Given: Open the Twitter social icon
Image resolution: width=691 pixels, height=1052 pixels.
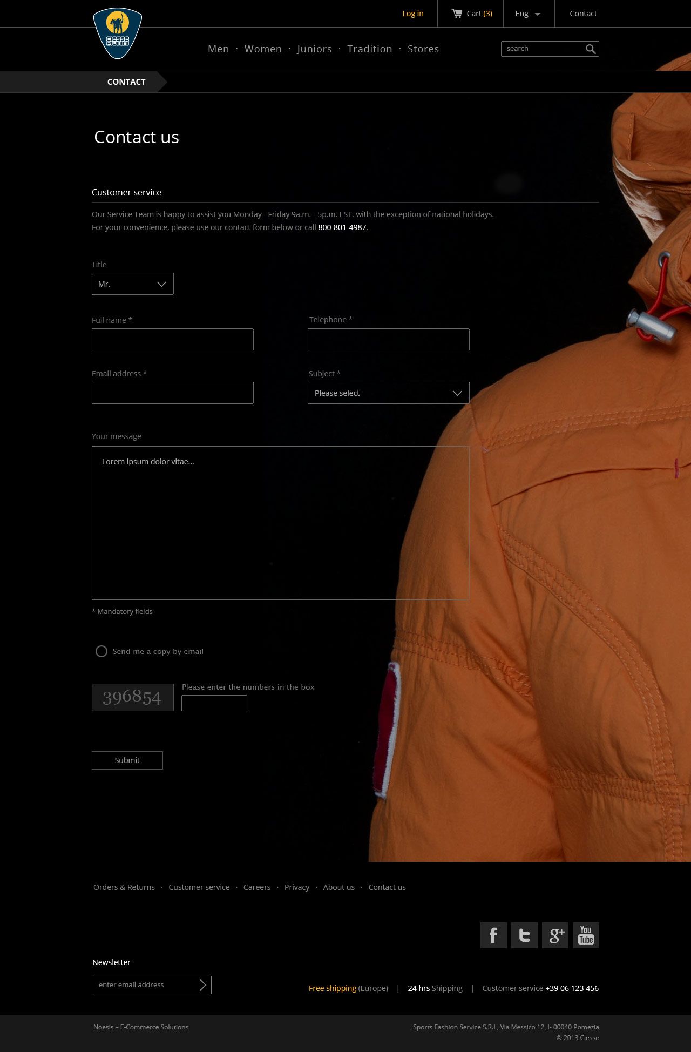Looking at the screenshot, I should click(x=524, y=935).
